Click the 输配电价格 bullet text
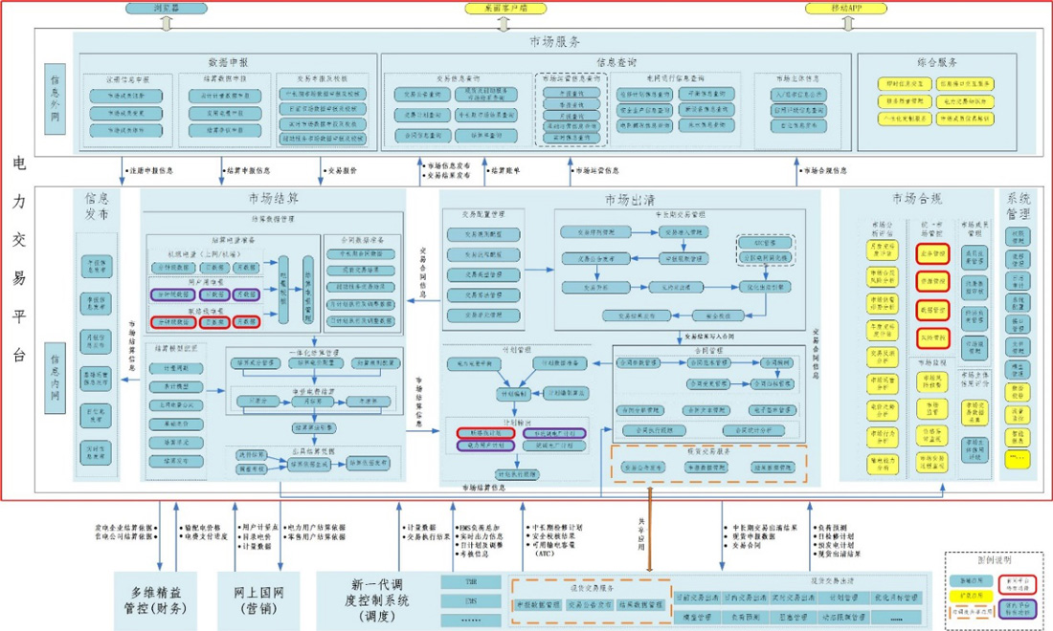 click(202, 528)
